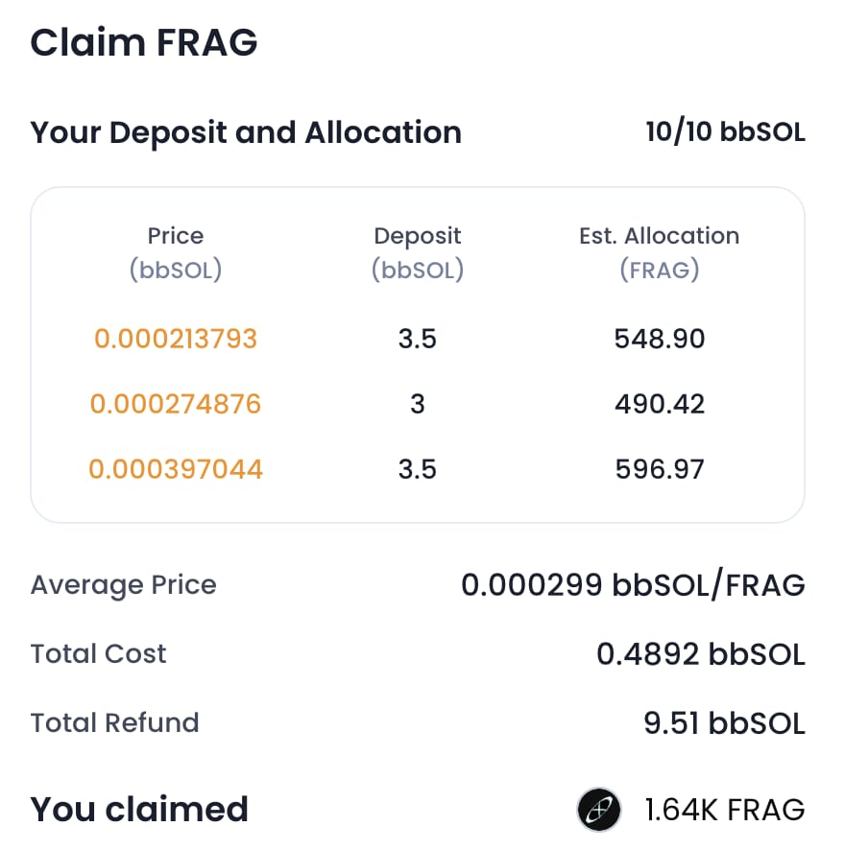Click the Est. Allocation (FRAG) column header

[x=660, y=252]
